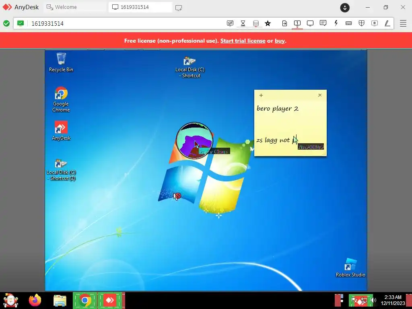Screen dimensions: 412x309
Task: Open the permissions shield icon
Action: coord(362,23)
